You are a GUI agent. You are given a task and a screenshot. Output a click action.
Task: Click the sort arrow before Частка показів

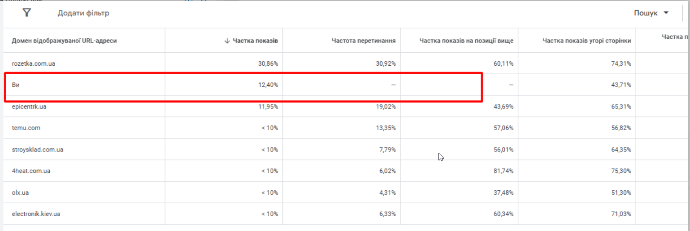coord(227,41)
